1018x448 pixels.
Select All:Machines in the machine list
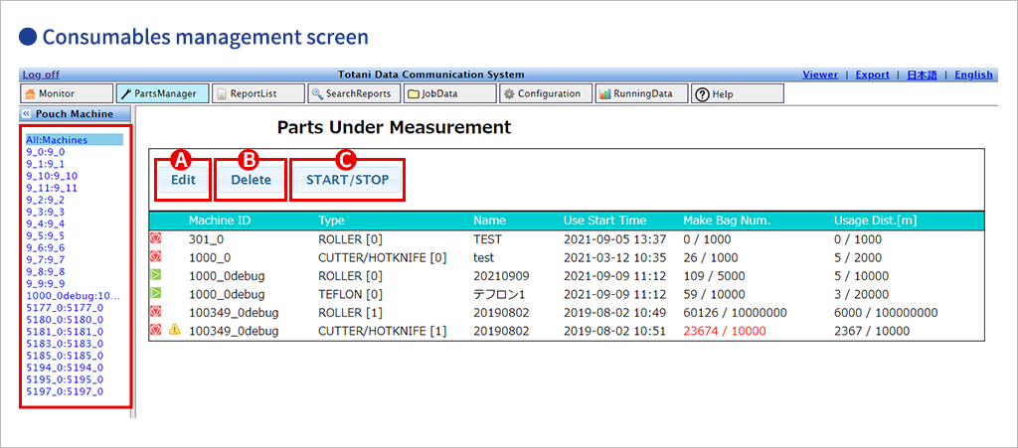57,140
